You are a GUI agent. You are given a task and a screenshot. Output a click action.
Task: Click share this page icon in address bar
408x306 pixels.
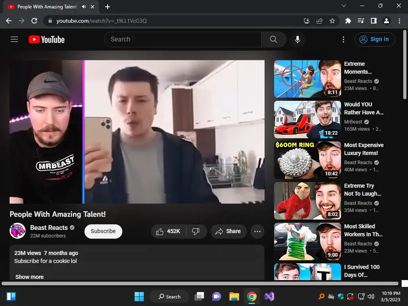[x=320, y=21]
